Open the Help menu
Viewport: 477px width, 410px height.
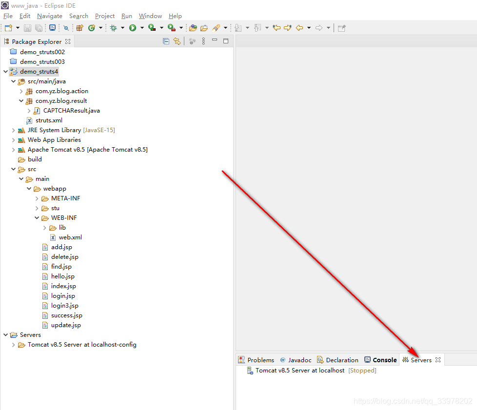175,16
